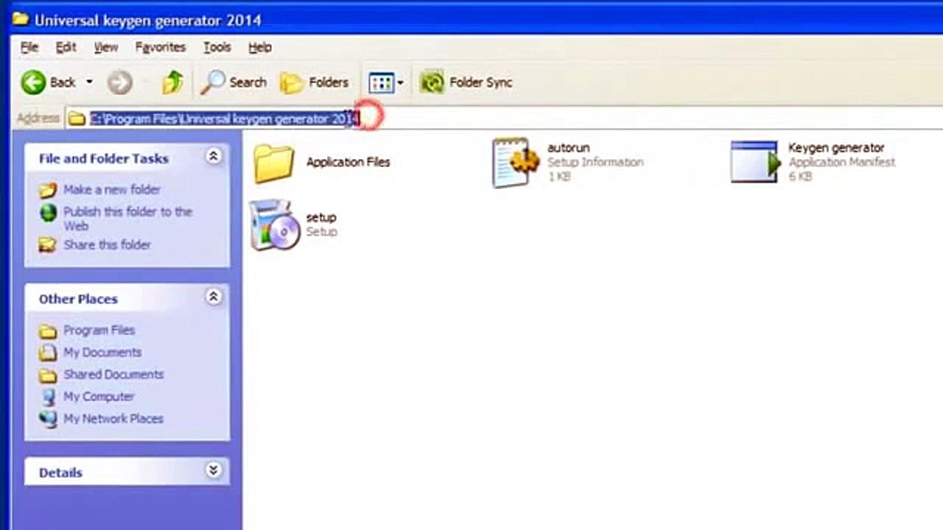Click the My Computer sidebar icon
This screenshot has width=943, height=530.
(48, 397)
